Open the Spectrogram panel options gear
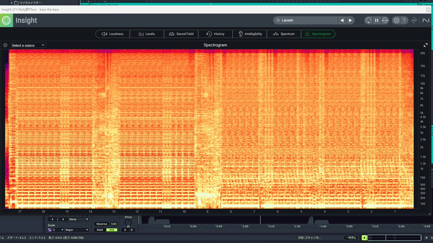Viewport: 433px width, 243px height. pos(5,45)
